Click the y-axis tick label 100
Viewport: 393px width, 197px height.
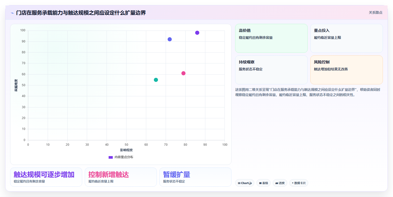23,31
